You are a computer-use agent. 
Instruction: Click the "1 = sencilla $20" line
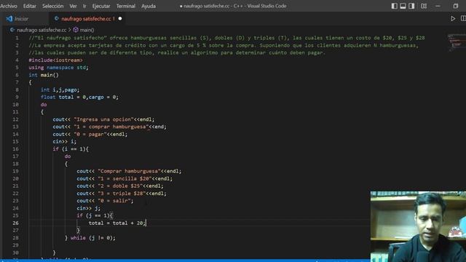(125, 178)
